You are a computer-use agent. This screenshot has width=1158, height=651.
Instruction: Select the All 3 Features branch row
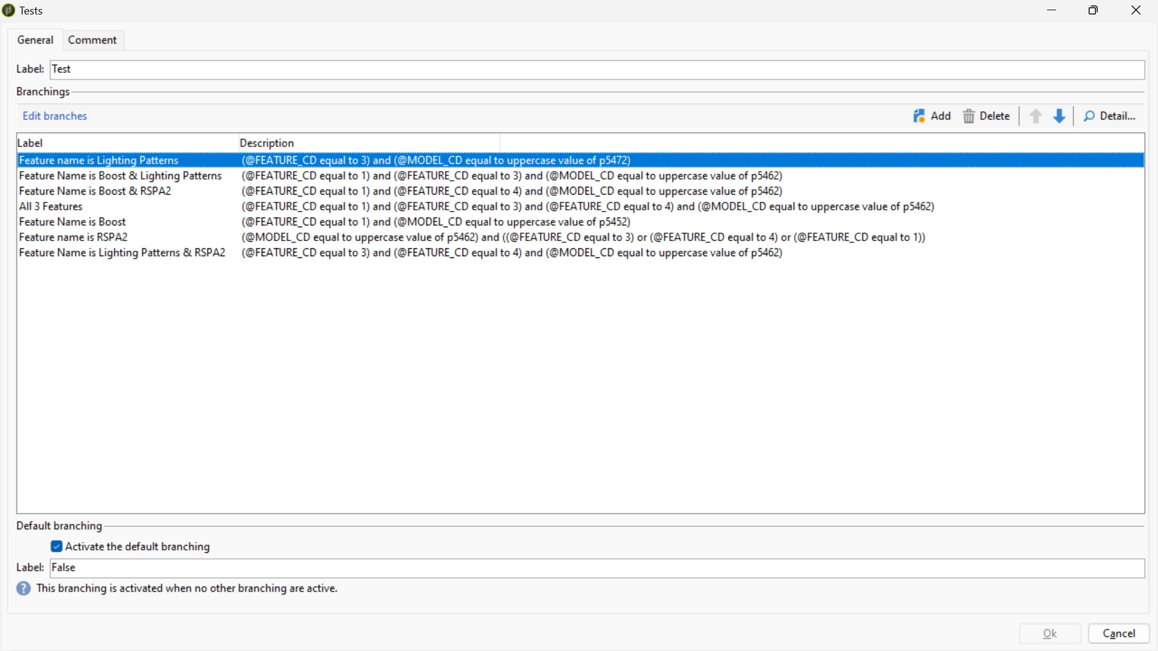pyautogui.click(x=51, y=207)
